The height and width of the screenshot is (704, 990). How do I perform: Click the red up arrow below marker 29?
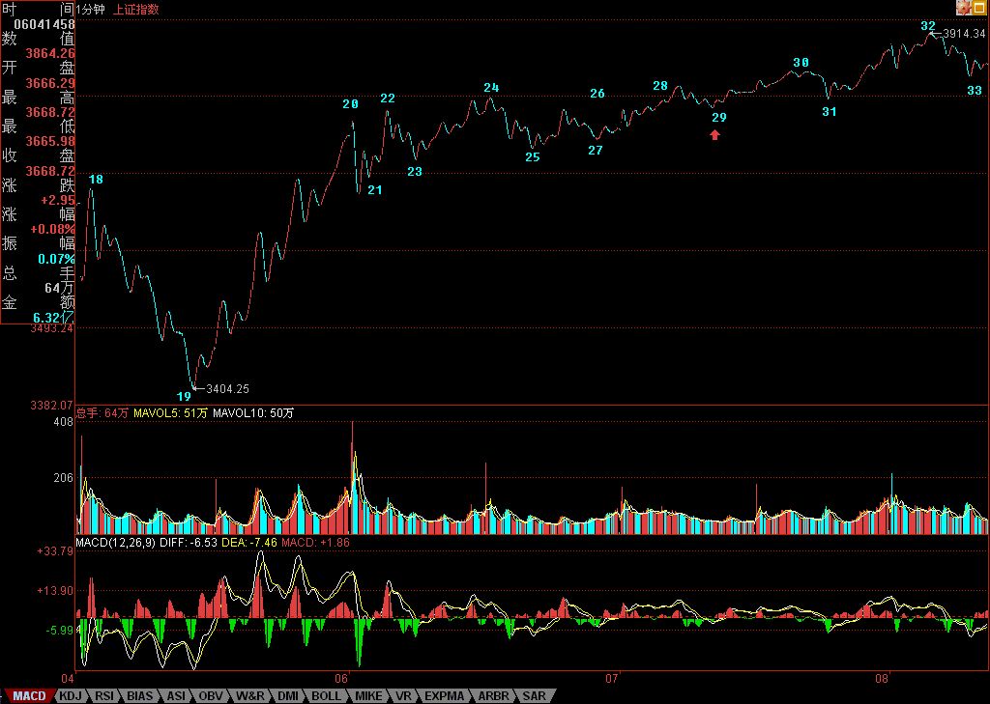click(x=714, y=135)
